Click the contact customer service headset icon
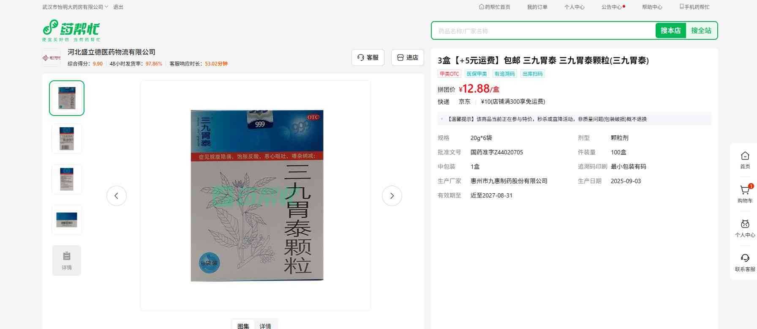 coord(745,258)
